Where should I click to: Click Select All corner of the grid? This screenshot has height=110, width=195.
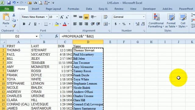click(3, 42)
